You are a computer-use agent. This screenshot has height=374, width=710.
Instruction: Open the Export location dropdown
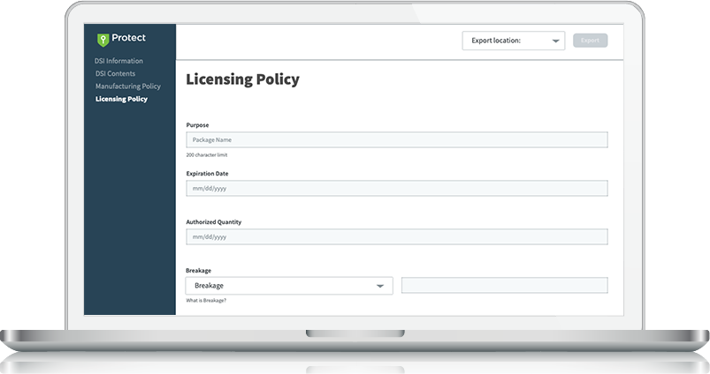pos(514,41)
